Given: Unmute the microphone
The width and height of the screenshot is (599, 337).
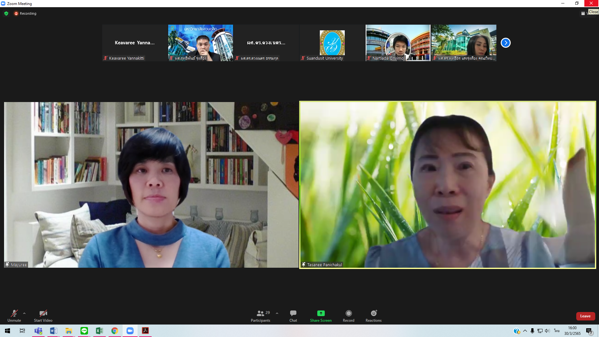Looking at the screenshot, I should point(14,315).
